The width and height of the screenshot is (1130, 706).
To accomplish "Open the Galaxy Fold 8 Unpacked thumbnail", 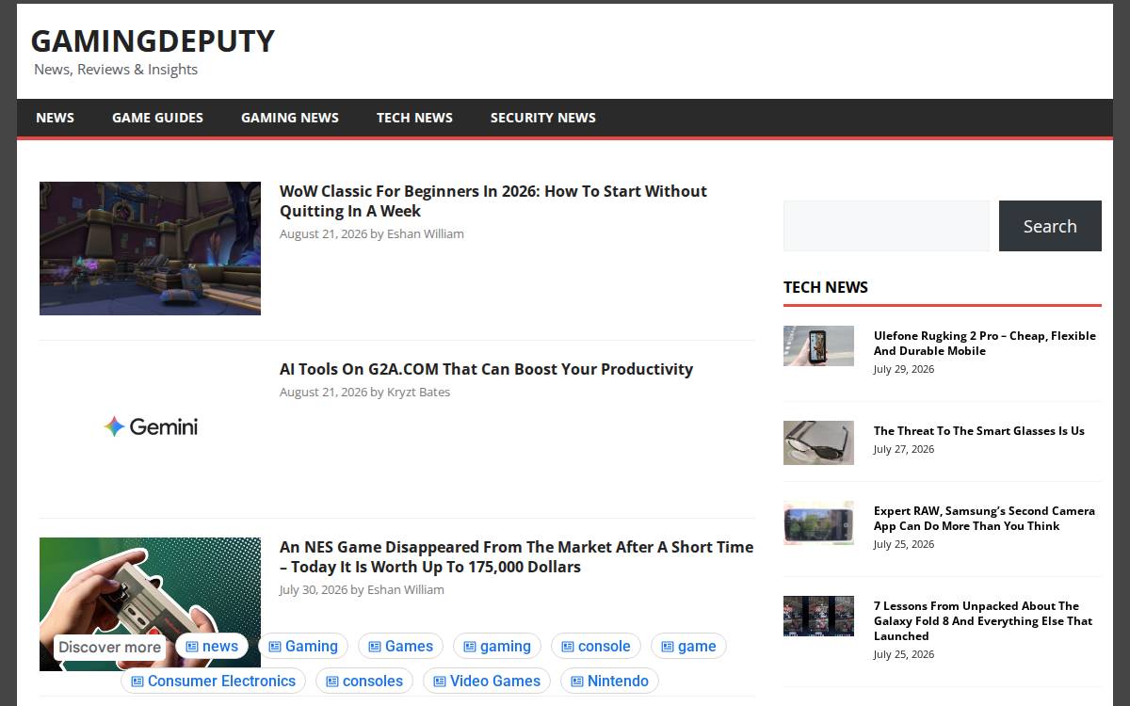I will tap(818, 616).
